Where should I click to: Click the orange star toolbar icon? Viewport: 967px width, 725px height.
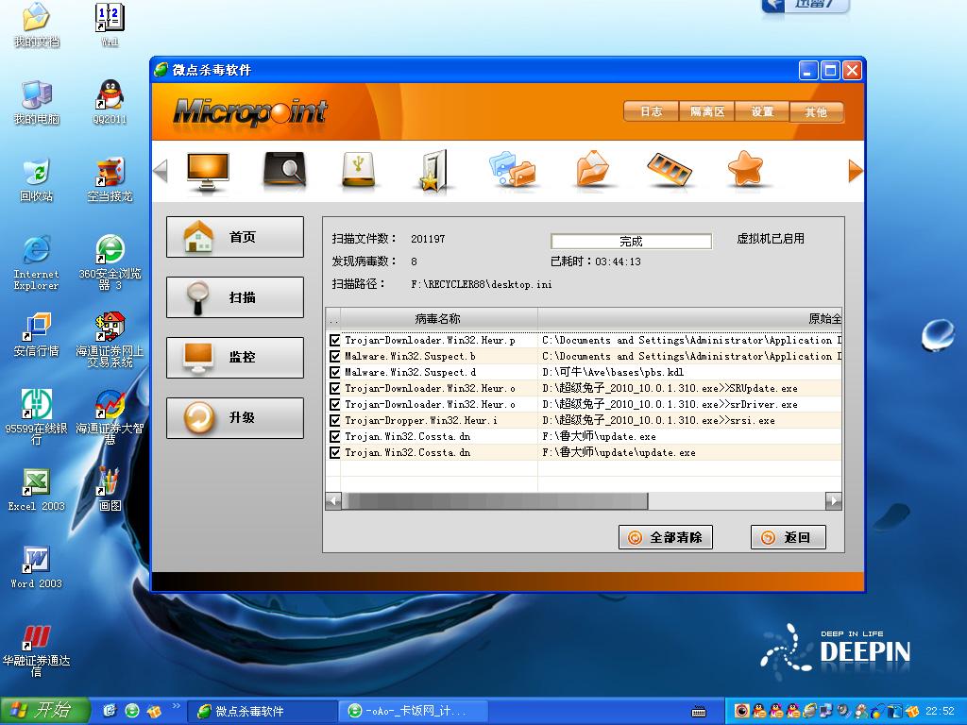[746, 168]
